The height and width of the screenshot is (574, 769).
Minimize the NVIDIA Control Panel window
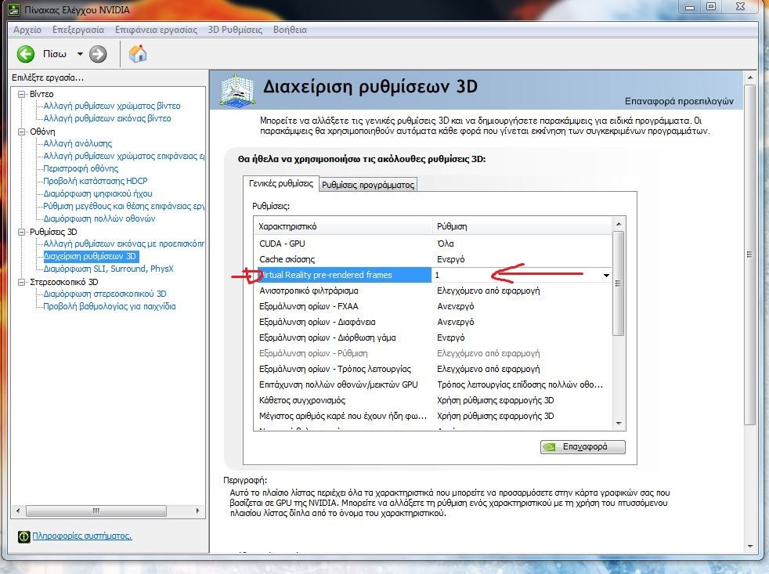point(691,7)
